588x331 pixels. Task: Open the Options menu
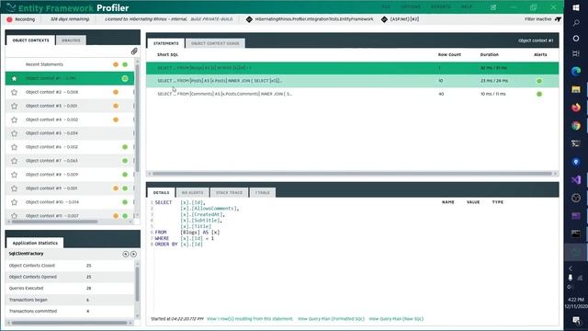coord(411,6)
